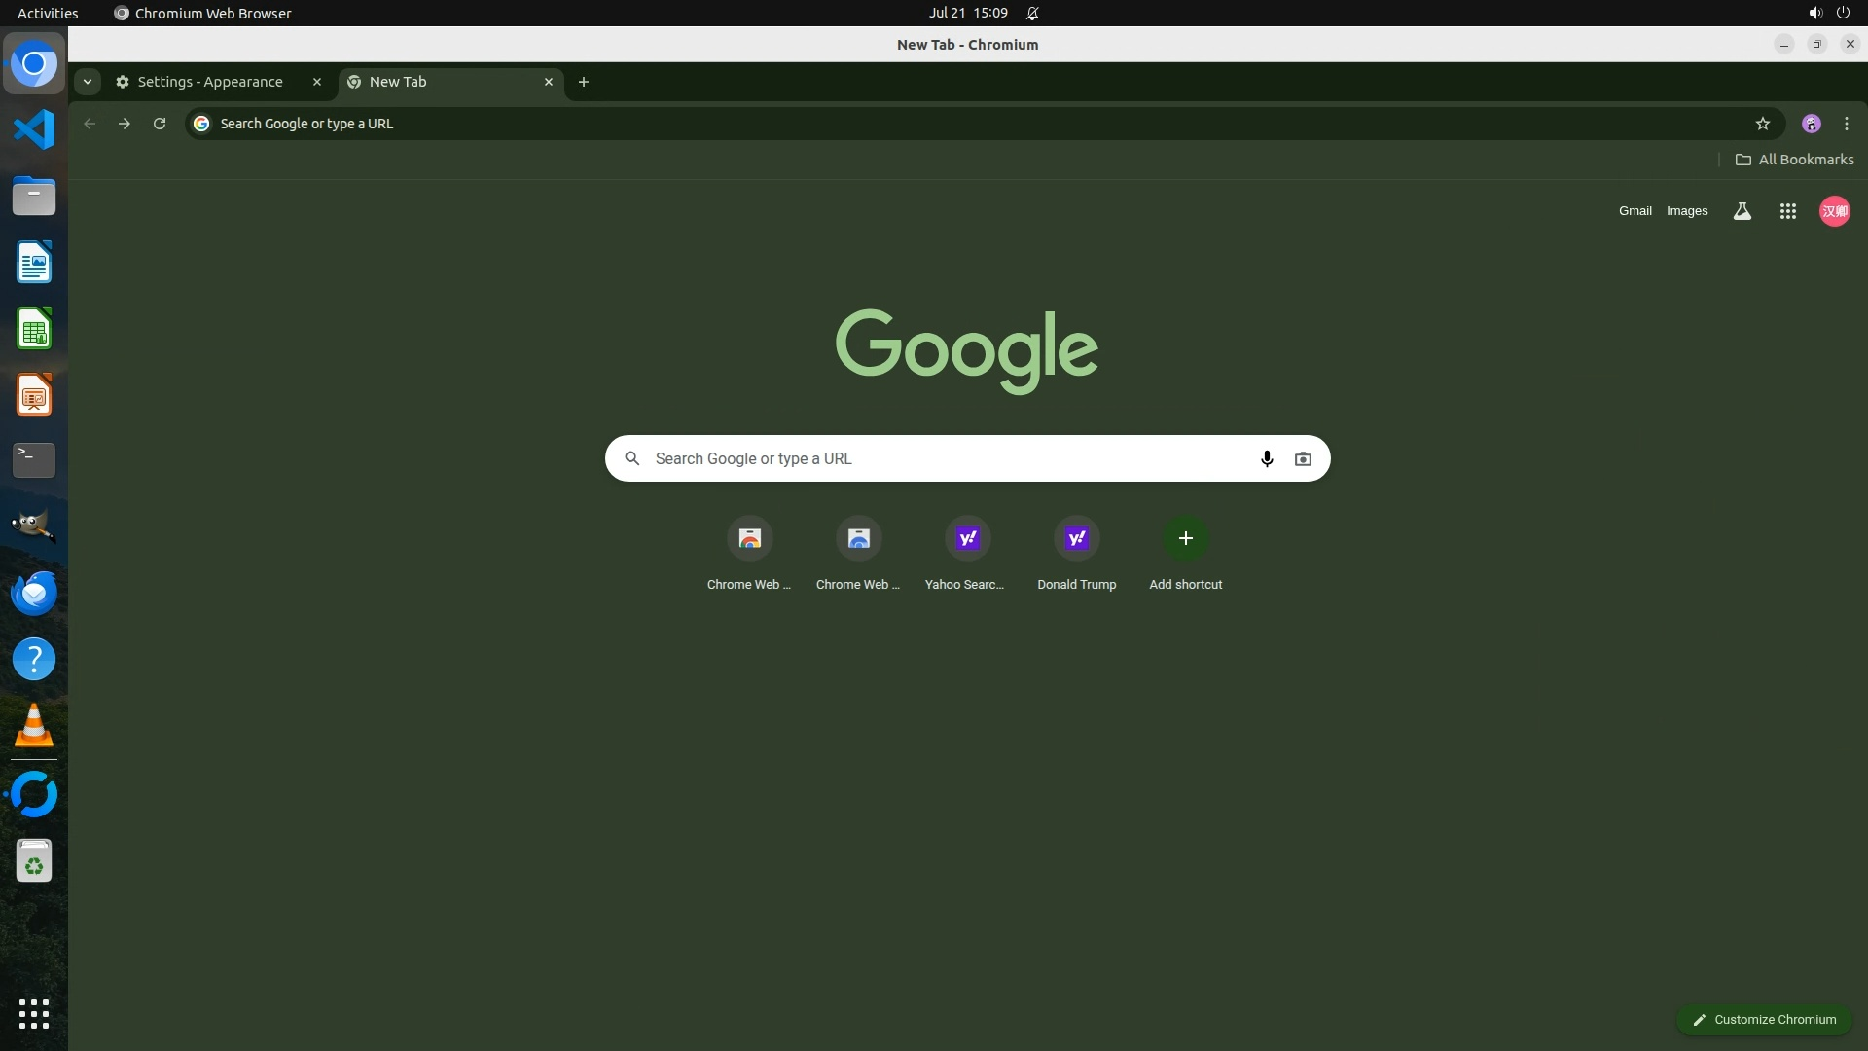Open the Images link
The width and height of the screenshot is (1868, 1051).
click(x=1686, y=211)
